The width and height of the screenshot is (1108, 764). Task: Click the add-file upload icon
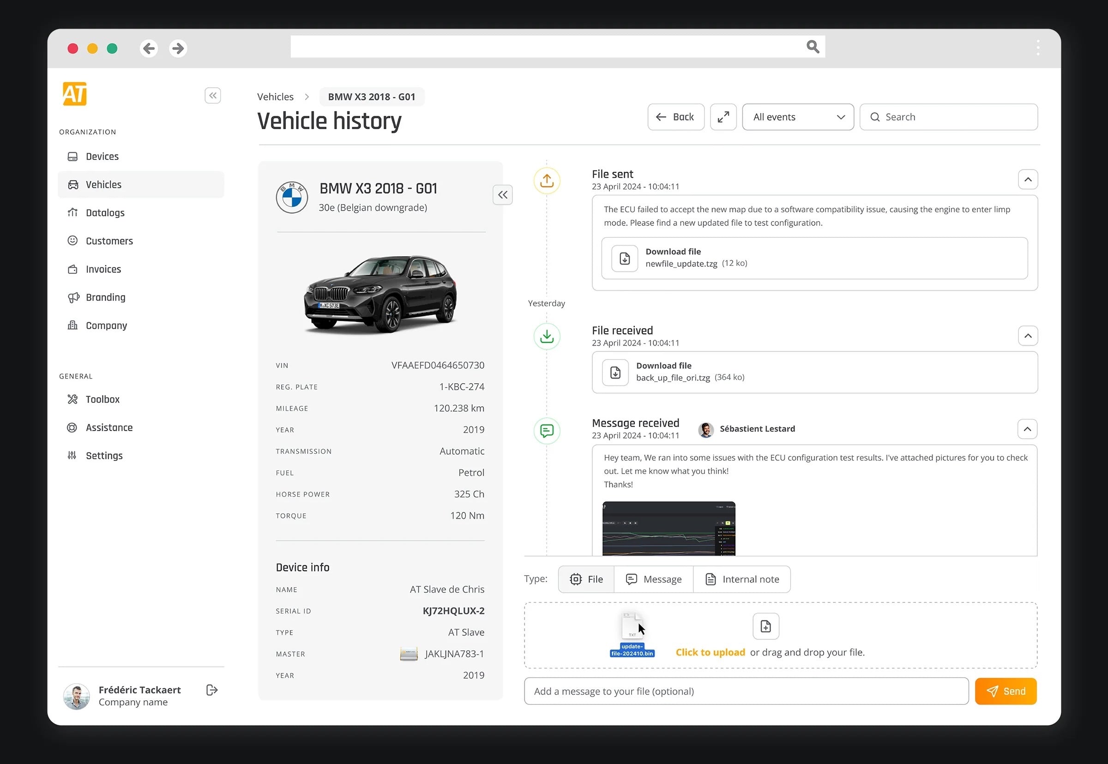click(x=766, y=626)
